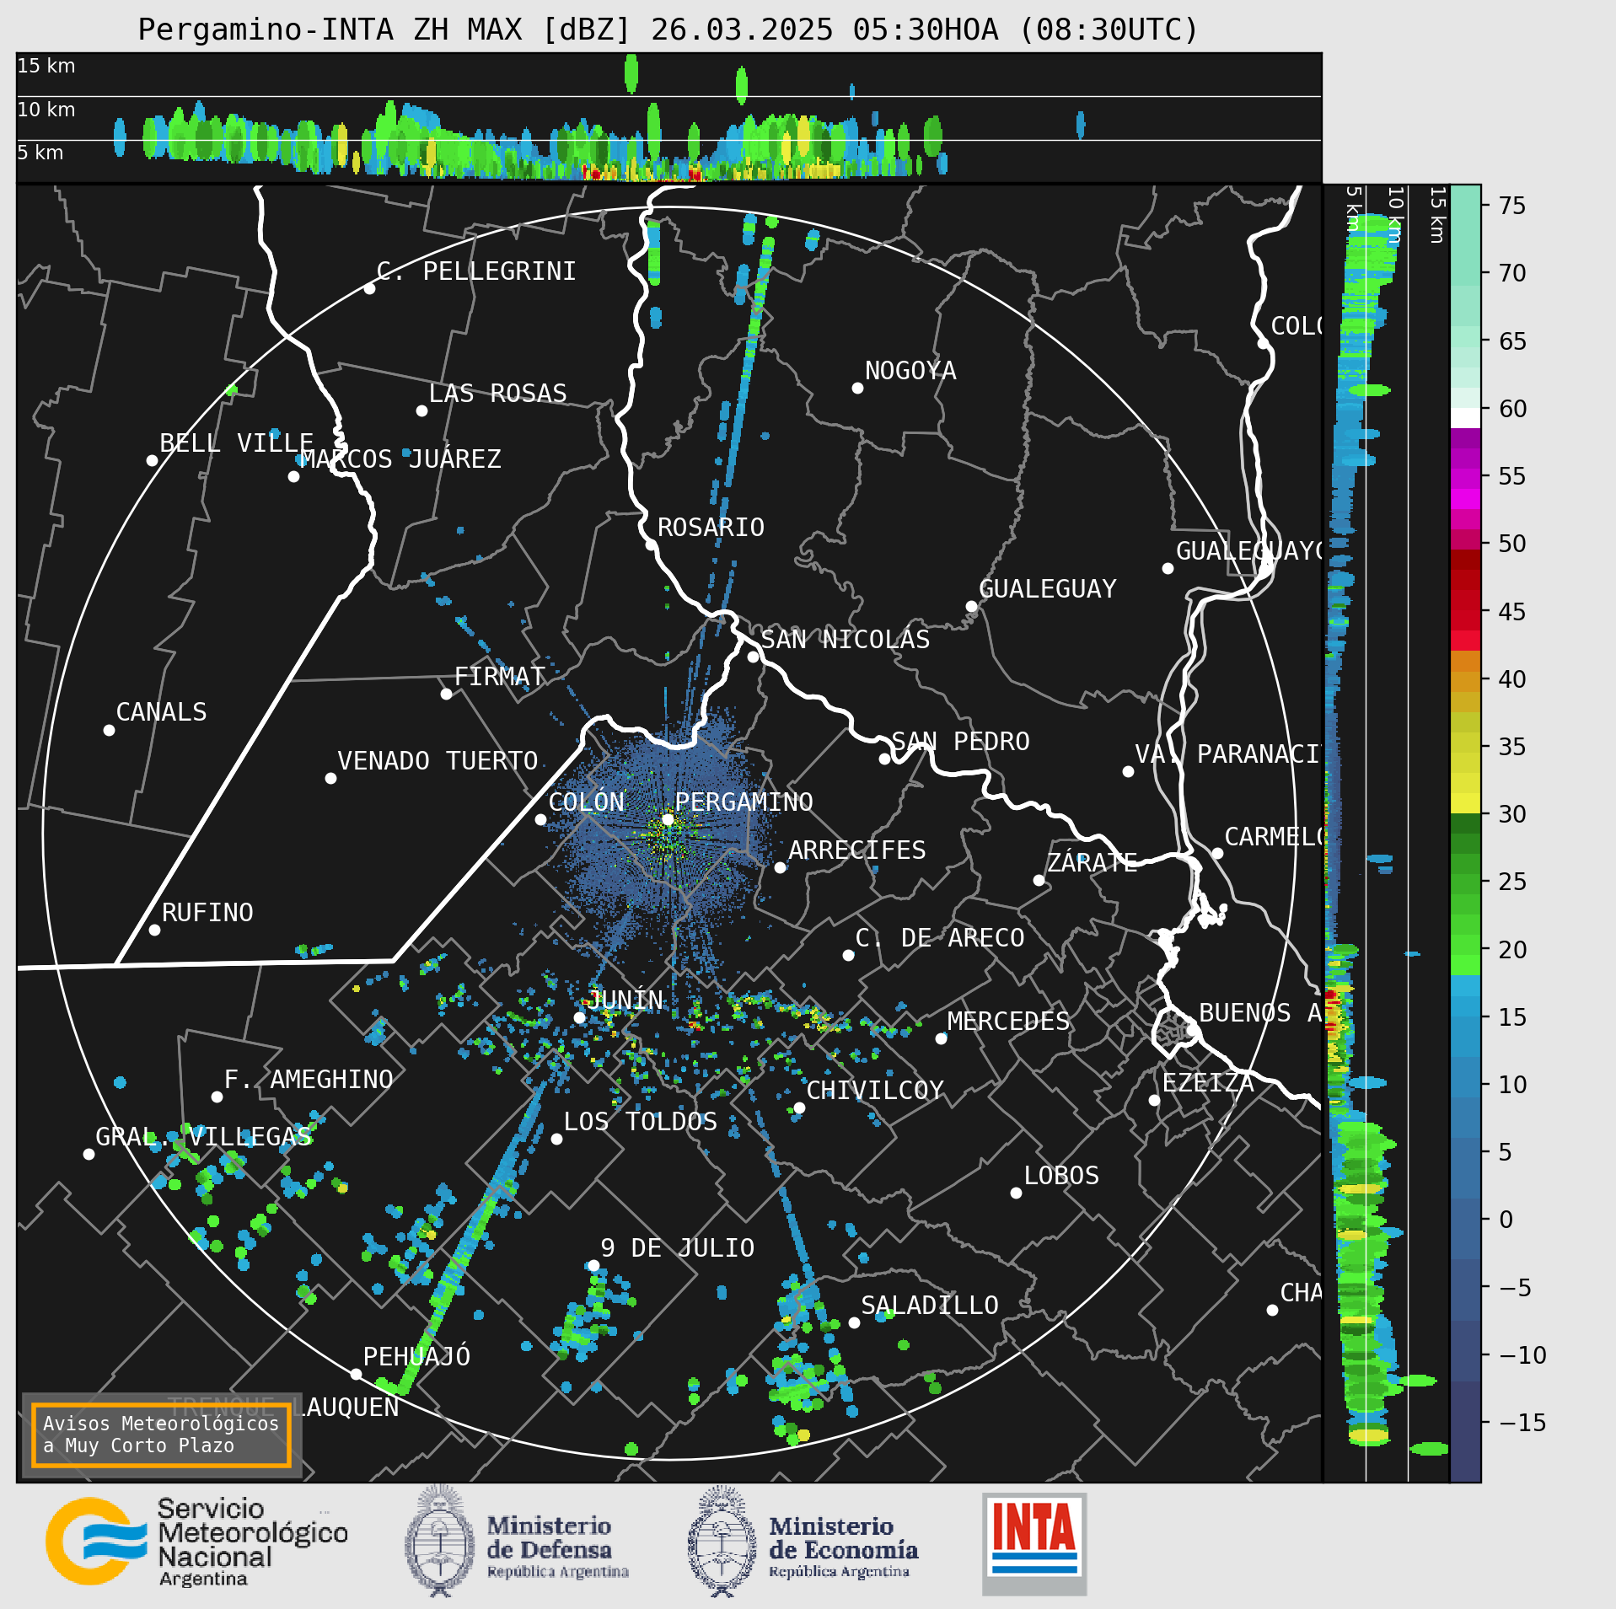1616x1609 pixels.
Task: Click the 0 tick label on colorbar
Action: (x=1506, y=1220)
